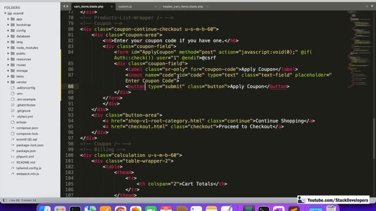Click the file icon beside .gitattributes
Screen dimensions: 376x211
(13, 105)
